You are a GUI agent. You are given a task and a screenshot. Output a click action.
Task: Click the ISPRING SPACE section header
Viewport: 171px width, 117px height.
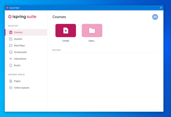[16, 75]
